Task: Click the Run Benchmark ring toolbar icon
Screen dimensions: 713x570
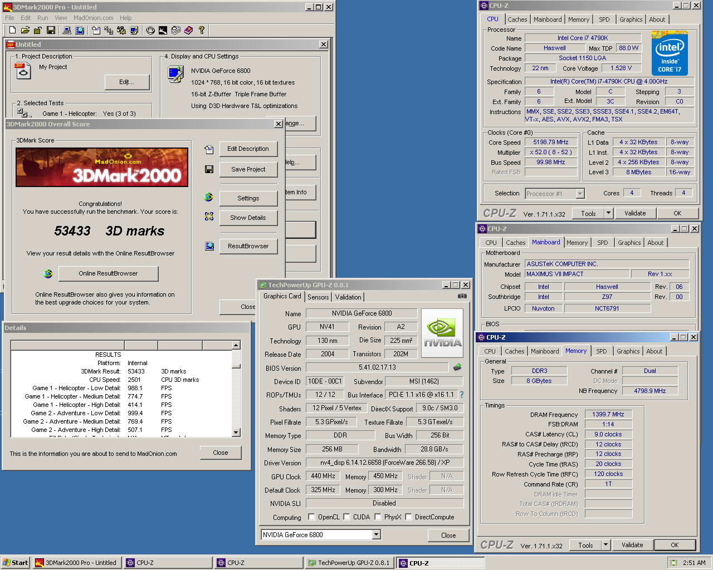Action: click(150, 30)
